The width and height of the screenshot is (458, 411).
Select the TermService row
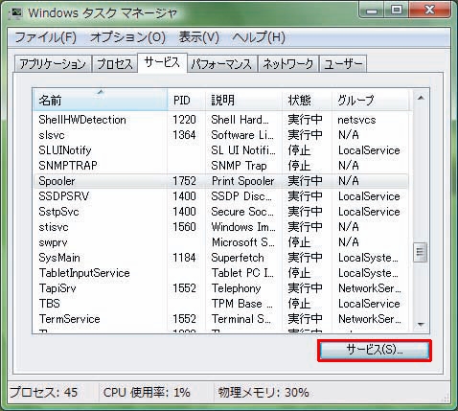220,319
